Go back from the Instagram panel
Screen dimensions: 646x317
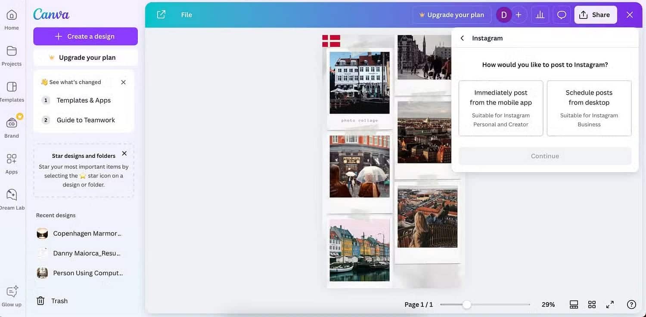[462, 38]
